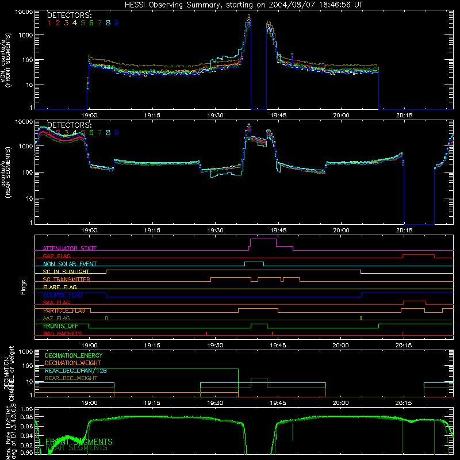Screen dimensions: 460x460
Task: Click the vertical Flags axis title
Action: click(x=24, y=287)
